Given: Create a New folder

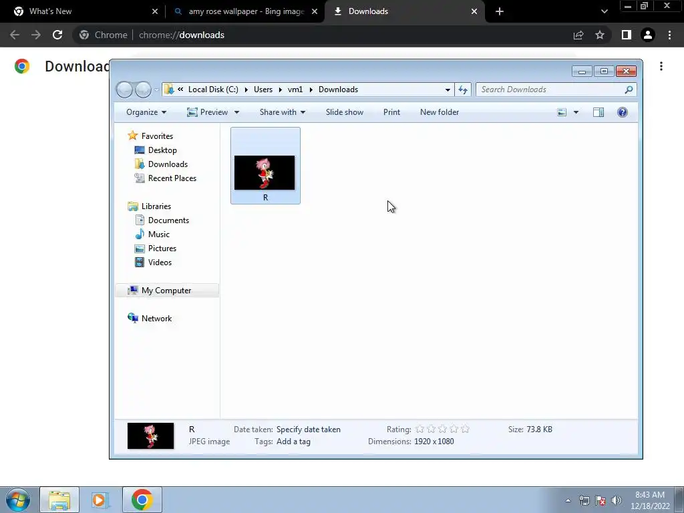Looking at the screenshot, I should point(440,112).
